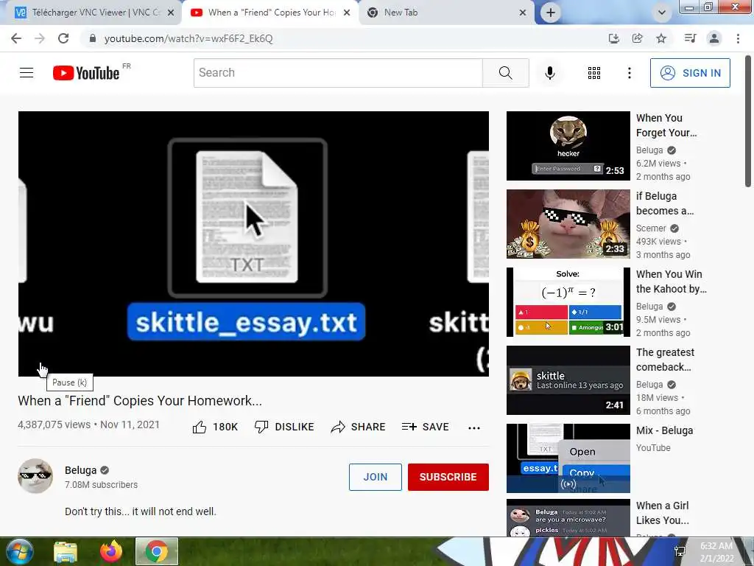The width and height of the screenshot is (754, 566).
Task: Click the Scemer channel name
Action: coord(651,228)
